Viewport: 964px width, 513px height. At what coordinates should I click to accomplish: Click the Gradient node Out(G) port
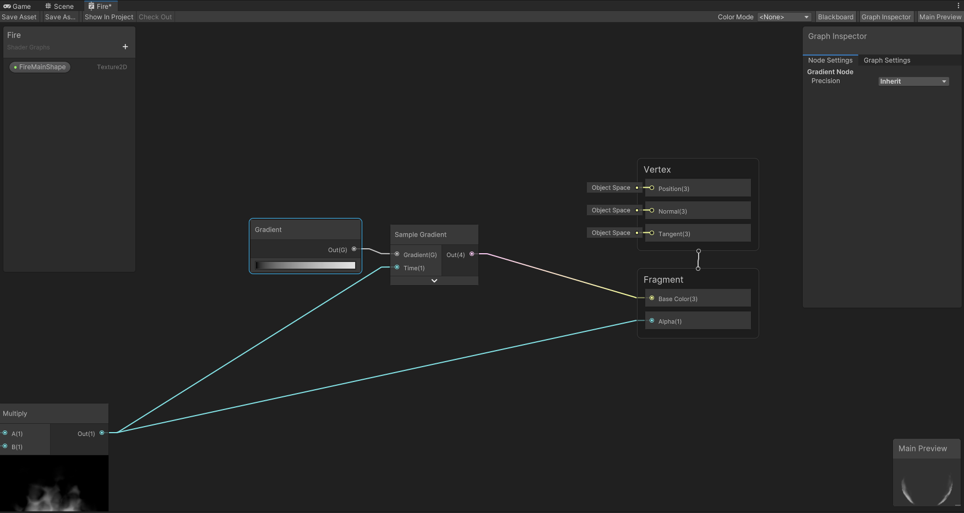point(354,249)
